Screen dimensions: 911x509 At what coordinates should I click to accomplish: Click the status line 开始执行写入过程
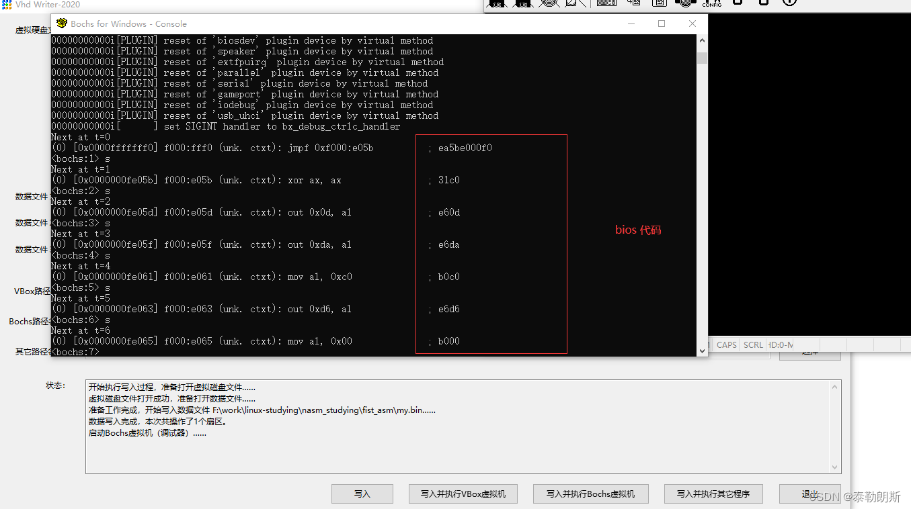click(171, 387)
